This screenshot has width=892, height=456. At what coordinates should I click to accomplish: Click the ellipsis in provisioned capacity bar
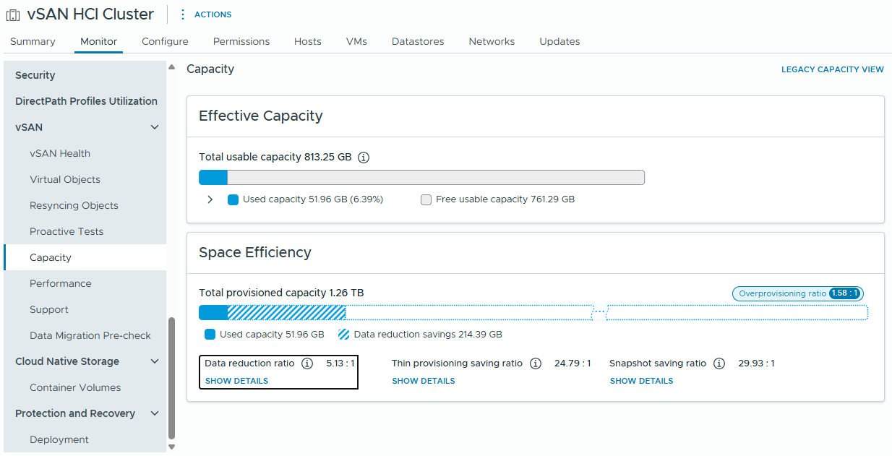599,312
